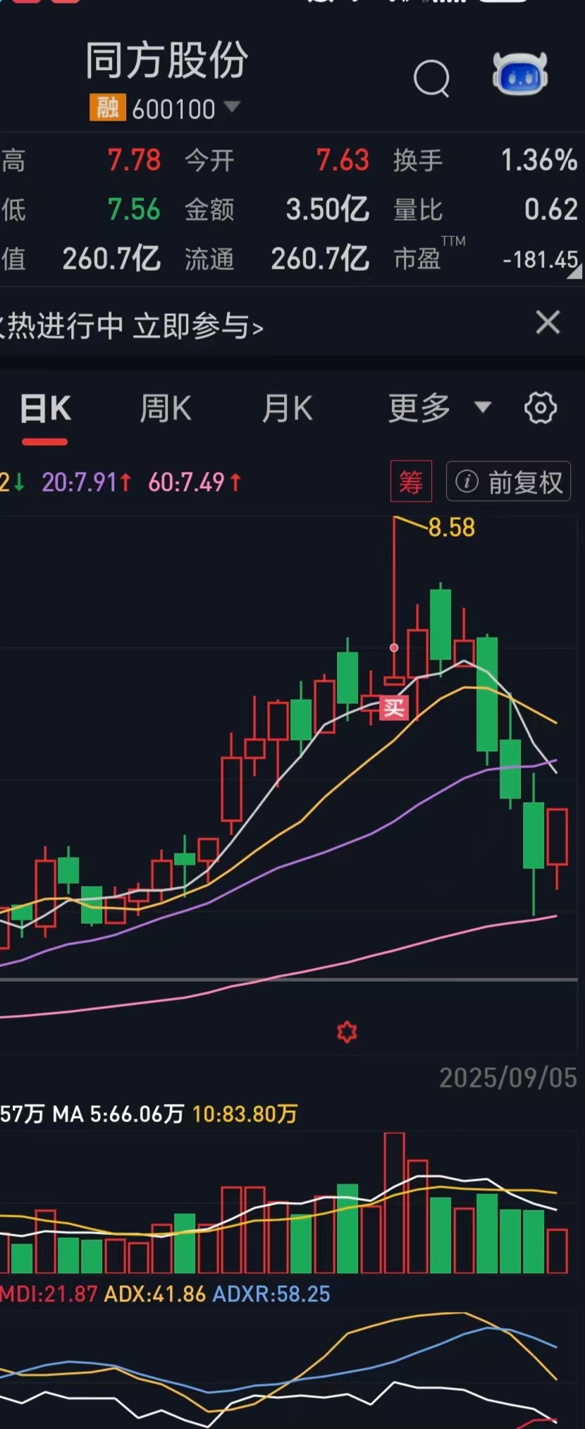This screenshot has width=585, height=1429.
Task: Tap the high price 7.78
Action: [134, 161]
